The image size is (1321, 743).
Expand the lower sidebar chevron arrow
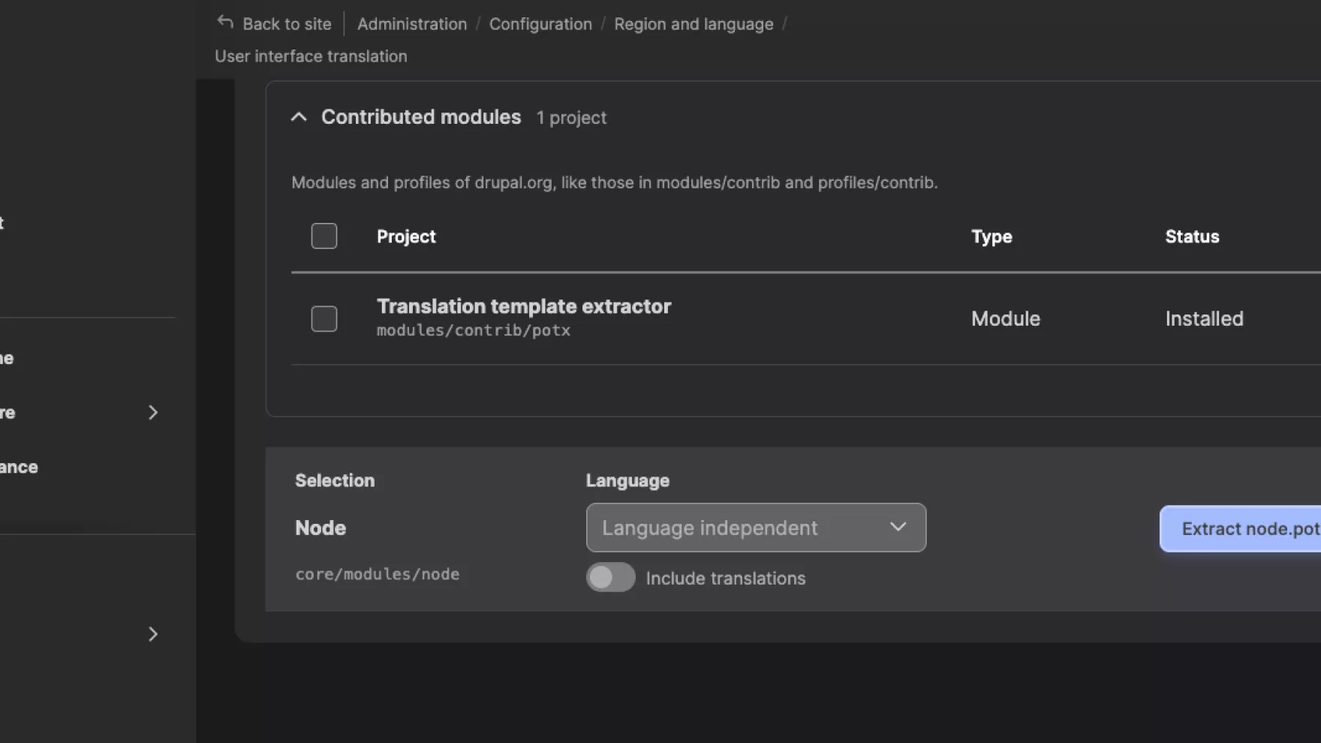point(153,634)
